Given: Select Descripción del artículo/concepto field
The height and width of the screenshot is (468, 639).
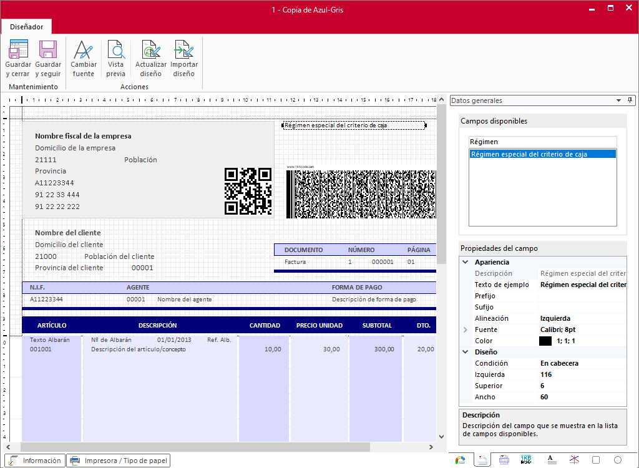Looking at the screenshot, I should (x=139, y=349).
